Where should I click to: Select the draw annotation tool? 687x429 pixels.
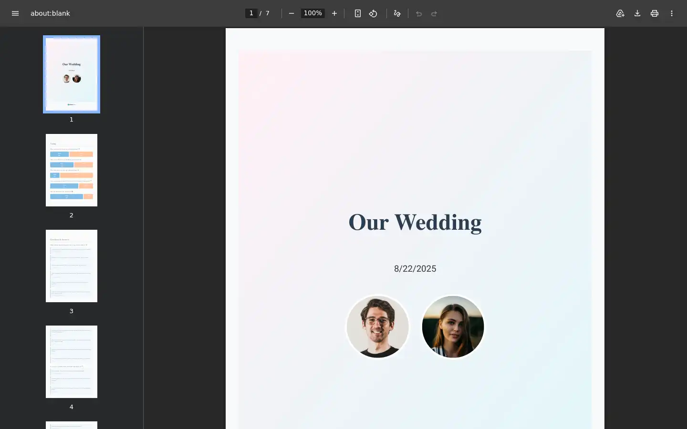(x=397, y=13)
